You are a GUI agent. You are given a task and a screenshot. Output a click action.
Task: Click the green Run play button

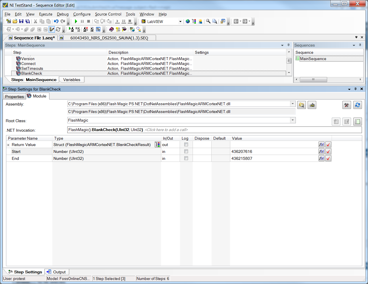[x=76, y=21]
